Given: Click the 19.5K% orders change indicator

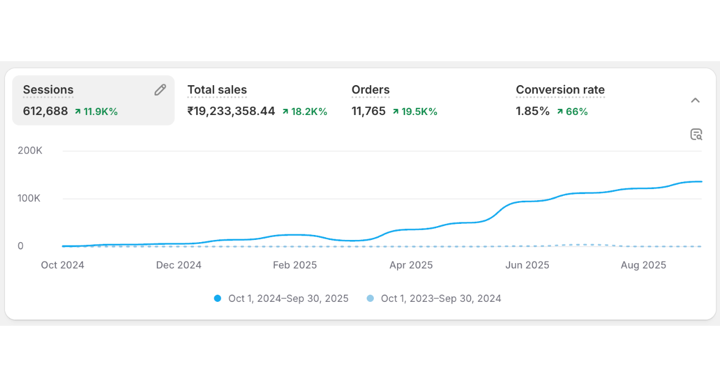Looking at the screenshot, I should click(x=415, y=112).
